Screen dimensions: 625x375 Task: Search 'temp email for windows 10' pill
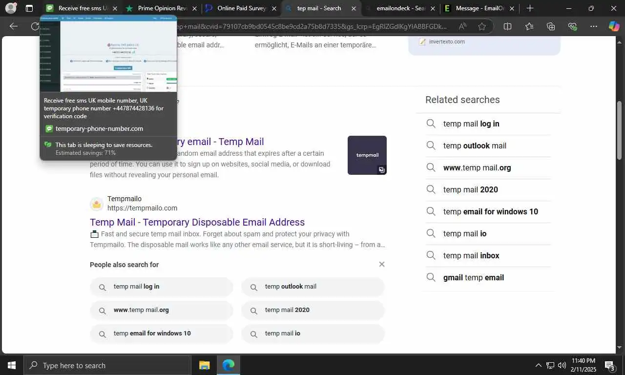coord(162,333)
